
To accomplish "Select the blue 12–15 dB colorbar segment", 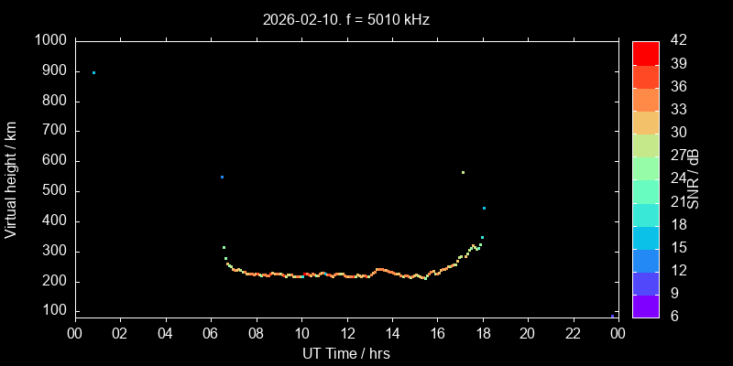I will [x=646, y=260].
